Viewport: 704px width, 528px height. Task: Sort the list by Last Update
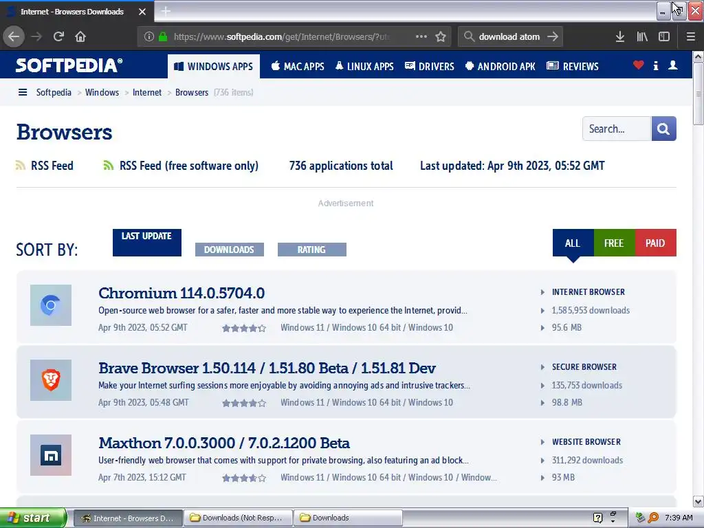pos(147,243)
